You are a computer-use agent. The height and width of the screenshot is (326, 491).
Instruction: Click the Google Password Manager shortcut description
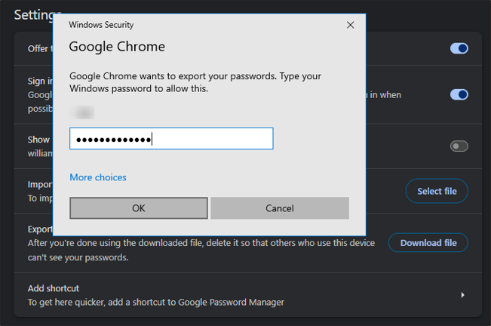click(156, 303)
